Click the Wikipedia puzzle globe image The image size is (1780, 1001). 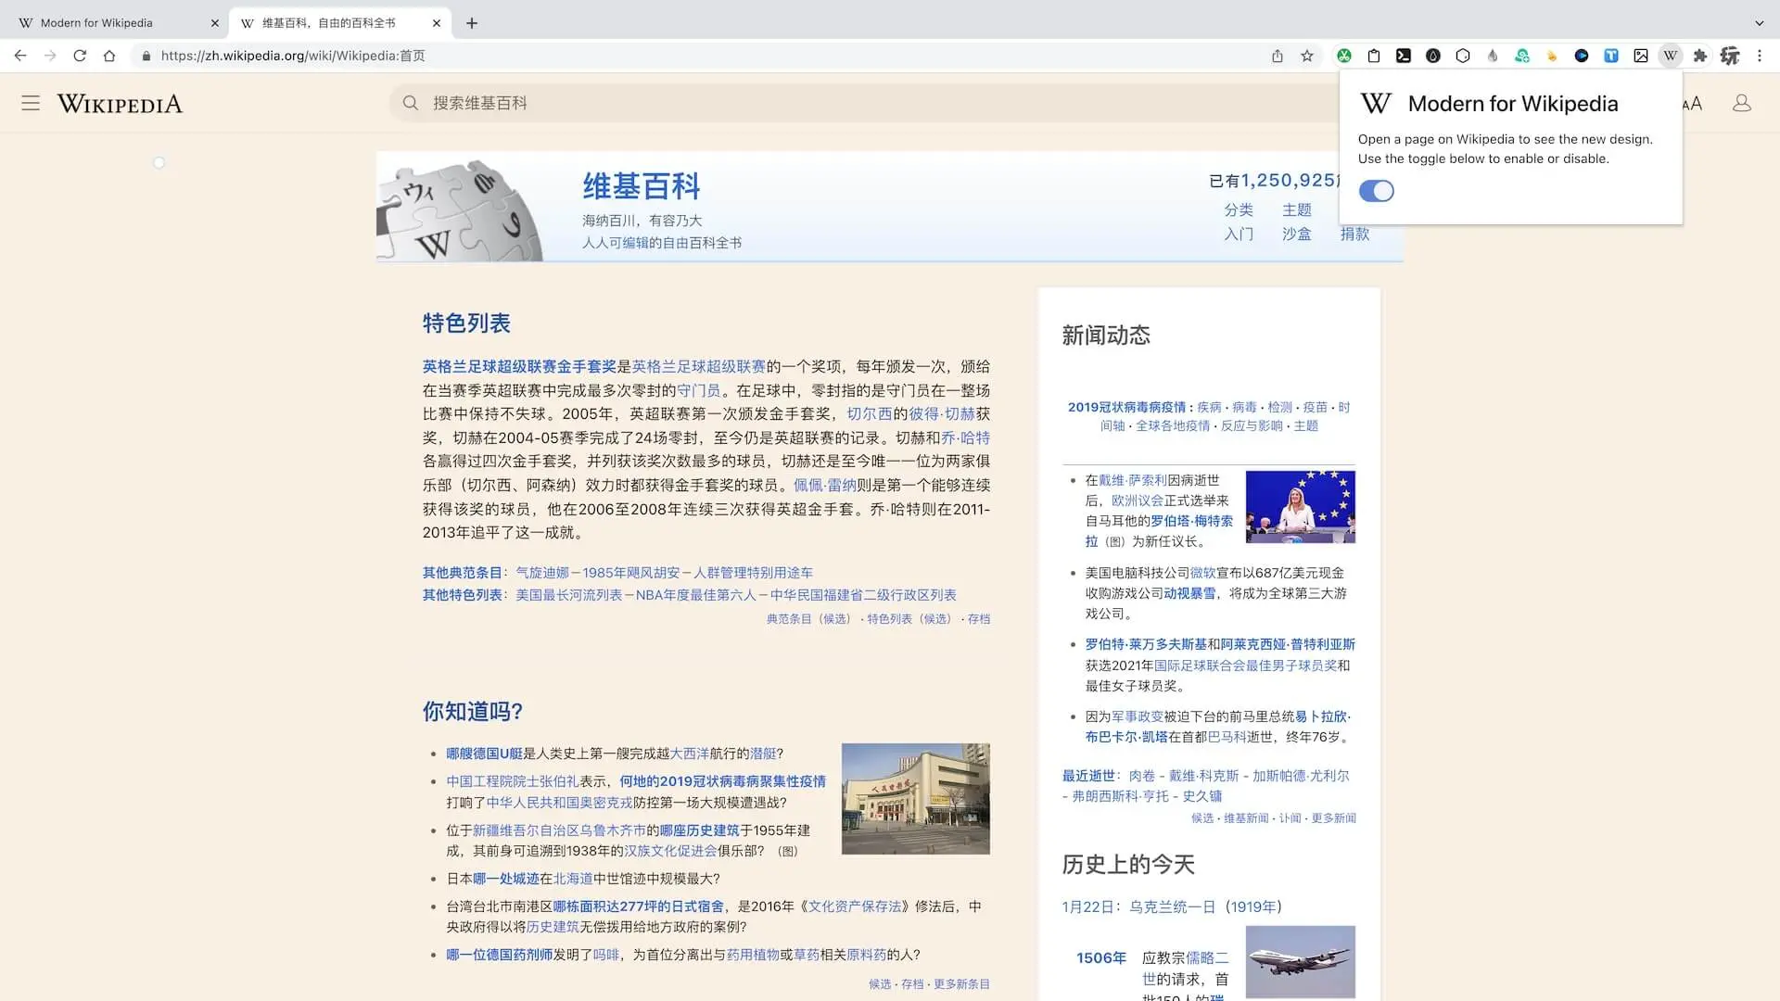pyautogui.click(x=460, y=210)
